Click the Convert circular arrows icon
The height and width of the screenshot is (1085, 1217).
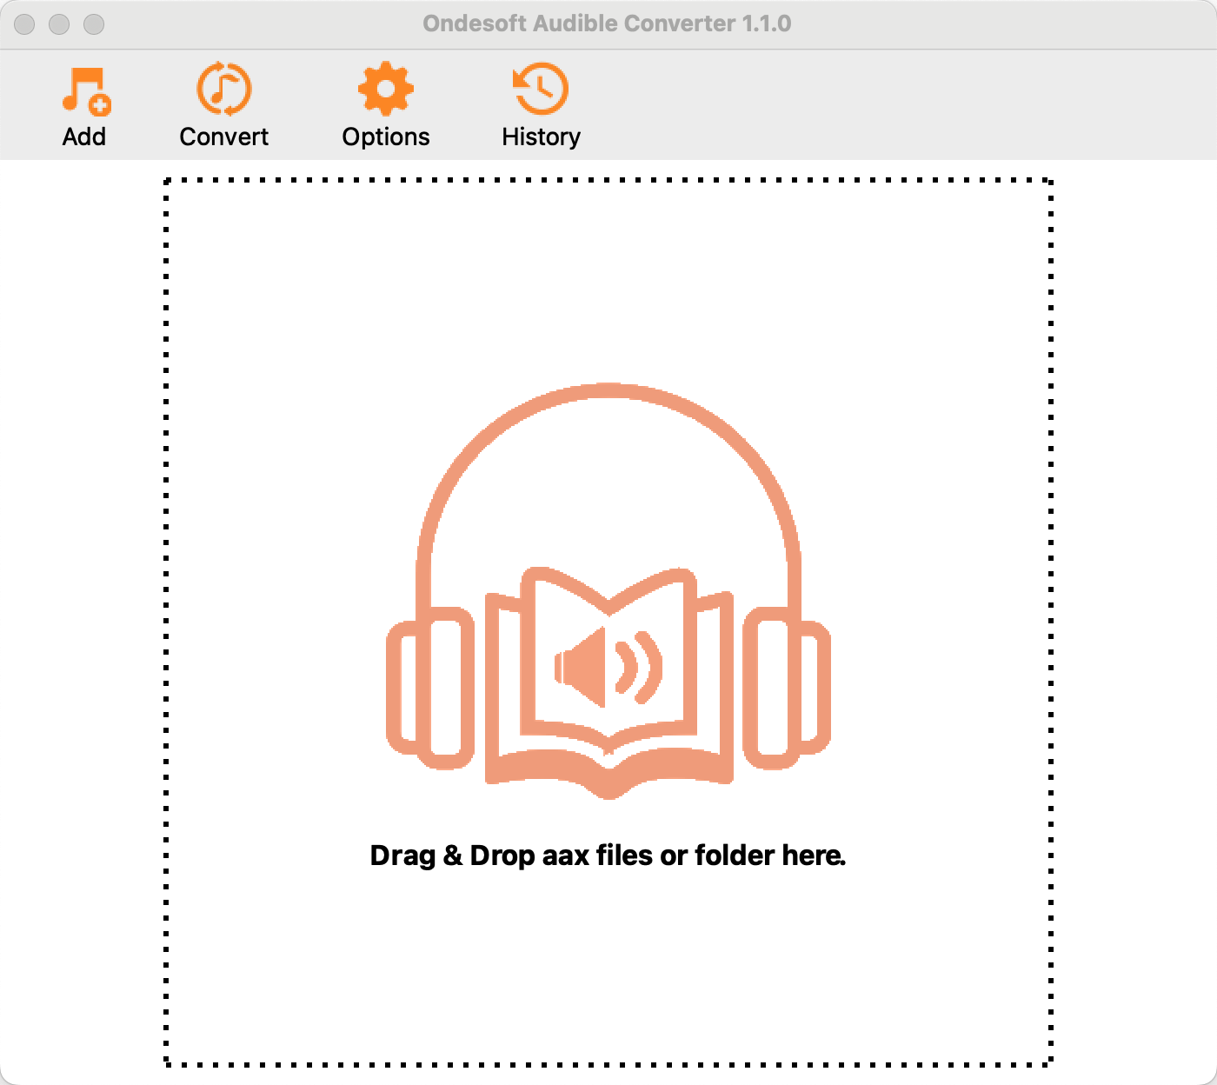coord(224,90)
